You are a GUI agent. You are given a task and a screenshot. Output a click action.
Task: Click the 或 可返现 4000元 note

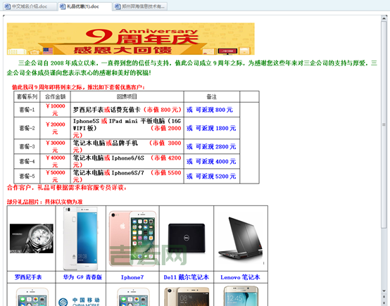pyautogui.click(x=211, y=161)
